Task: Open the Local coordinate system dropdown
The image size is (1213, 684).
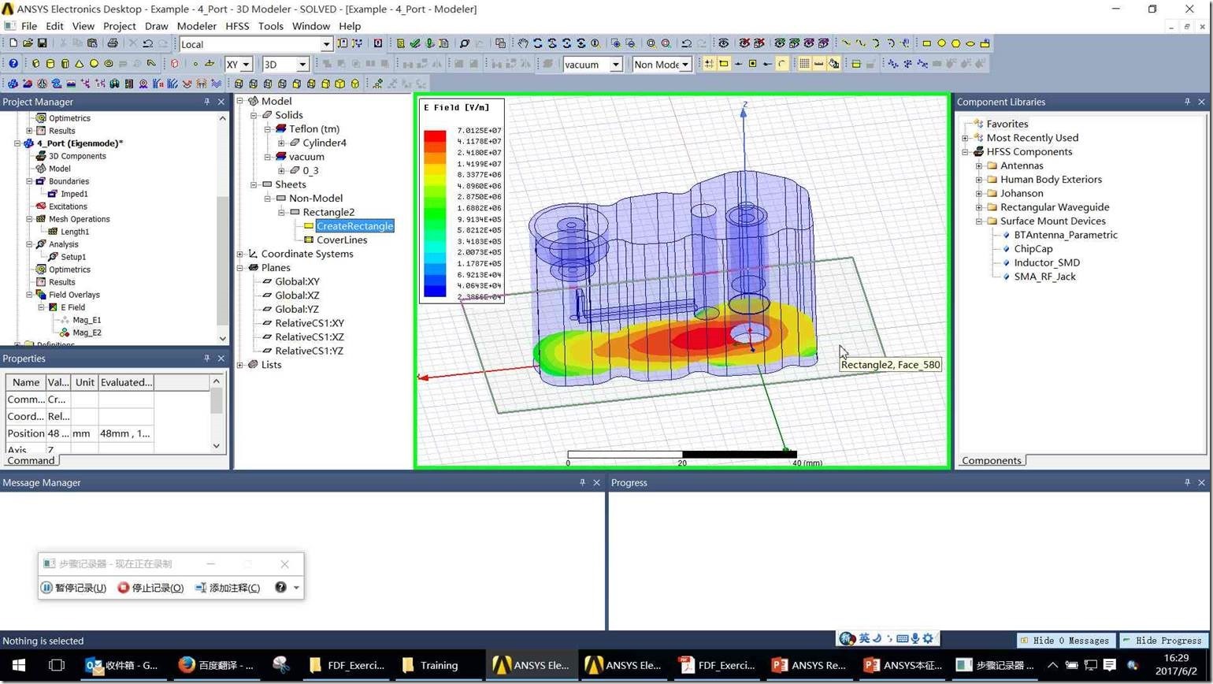Action: (326, 44)
